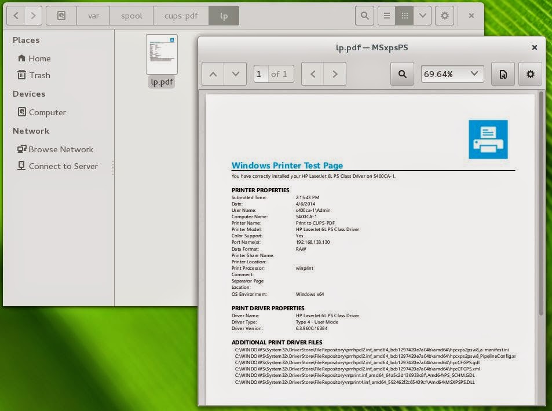Open Browse Network in sidebar
The image size is (552, 411).
coord(55,149)
